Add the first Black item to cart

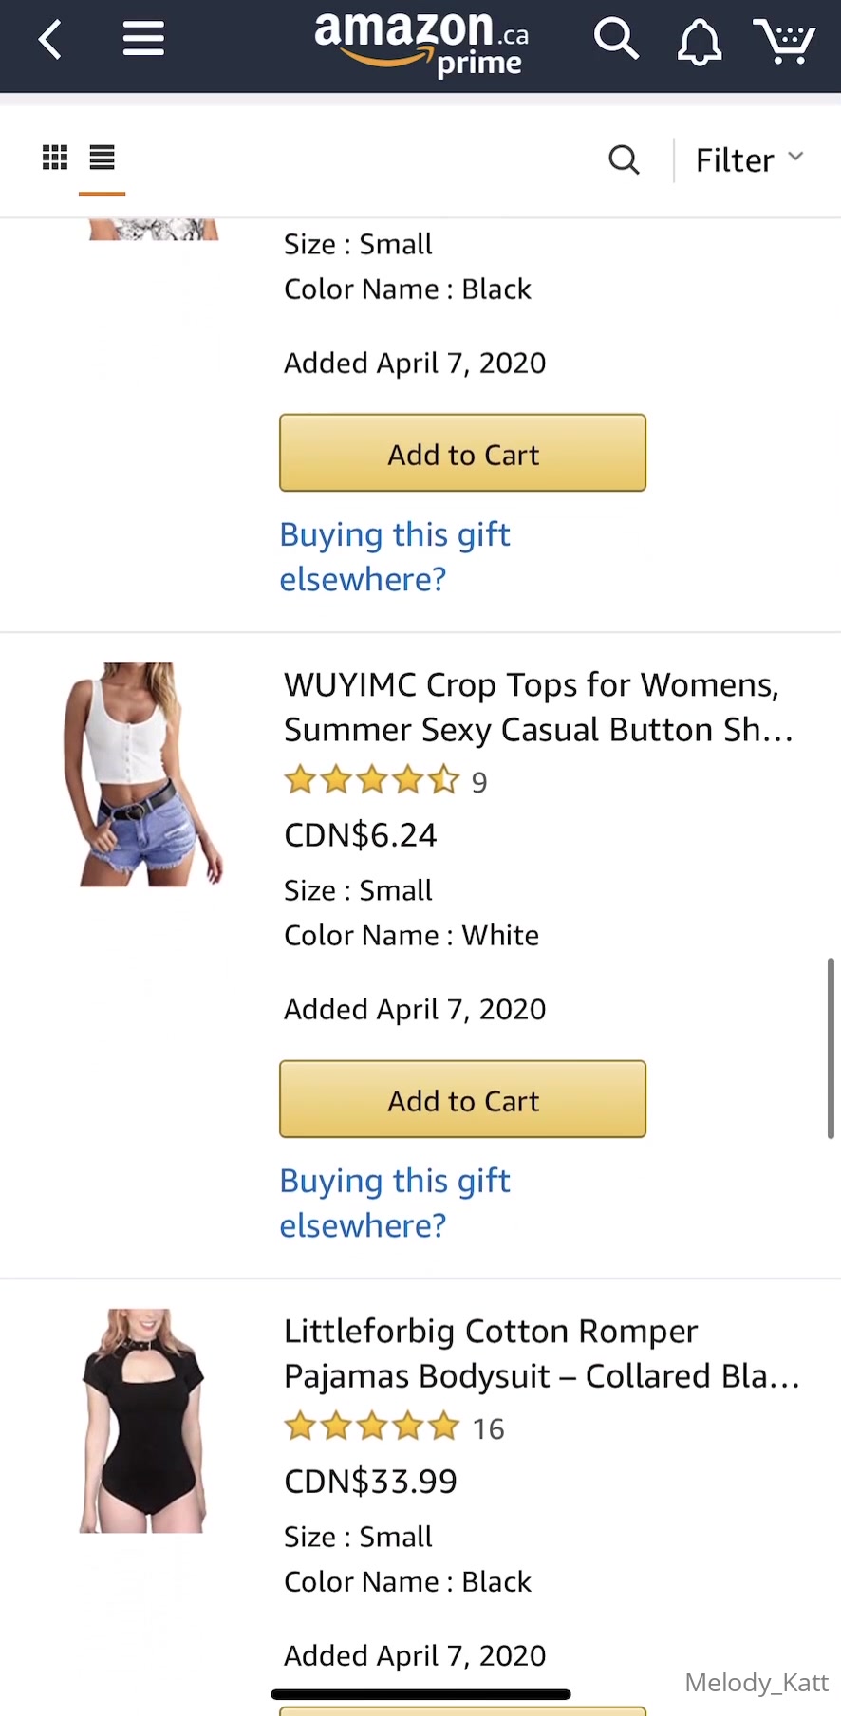pyautogui.click(x=462, y=453)
